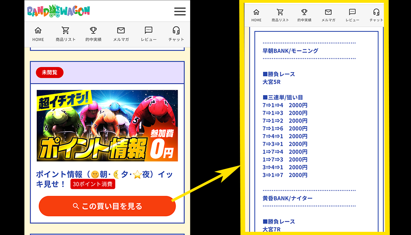Select the 的中実績 trophy icon in left nav
Image resolution: width=411 pixels, height=235 pixels.
pos(93,31)
